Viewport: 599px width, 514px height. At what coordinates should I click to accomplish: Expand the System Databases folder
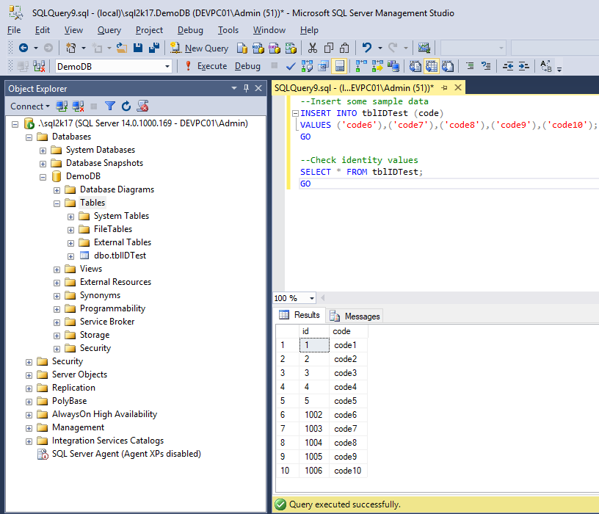(x=43, y=151)
